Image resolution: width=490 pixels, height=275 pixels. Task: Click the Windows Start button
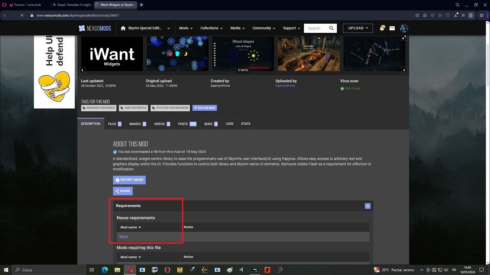(x=6, y=270)
